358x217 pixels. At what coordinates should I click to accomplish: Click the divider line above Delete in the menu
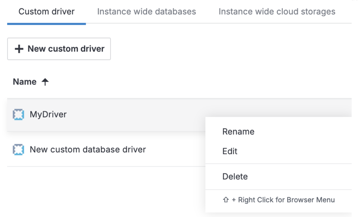click(x=279, y=164)
